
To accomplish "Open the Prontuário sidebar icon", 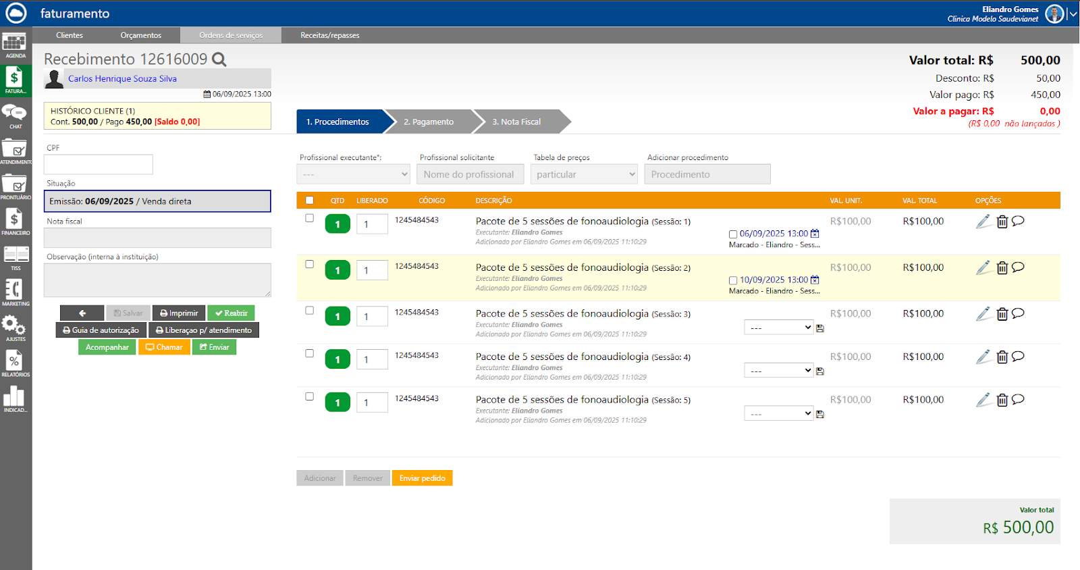I will coord(15,187).
